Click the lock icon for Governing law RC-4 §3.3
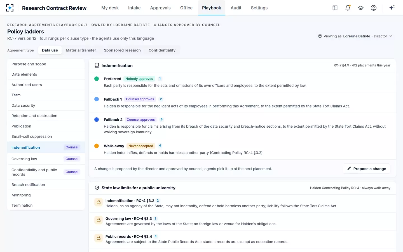The width and height of the screenshot is (403, 252). (99, 220)
